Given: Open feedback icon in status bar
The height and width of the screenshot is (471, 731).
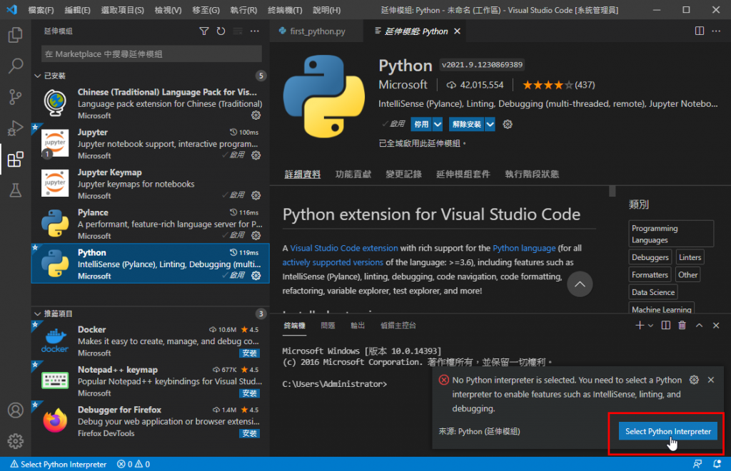Looking at the screenshot, I should (x=697, y=464).
